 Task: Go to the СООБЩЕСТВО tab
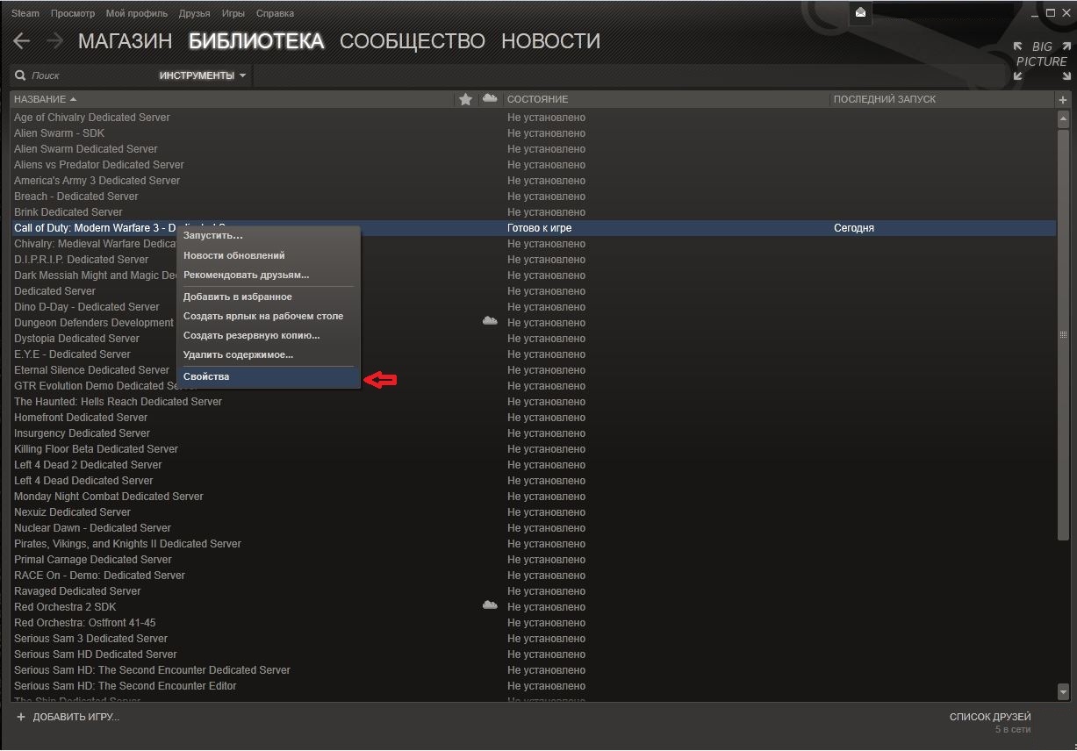point(413,41)
